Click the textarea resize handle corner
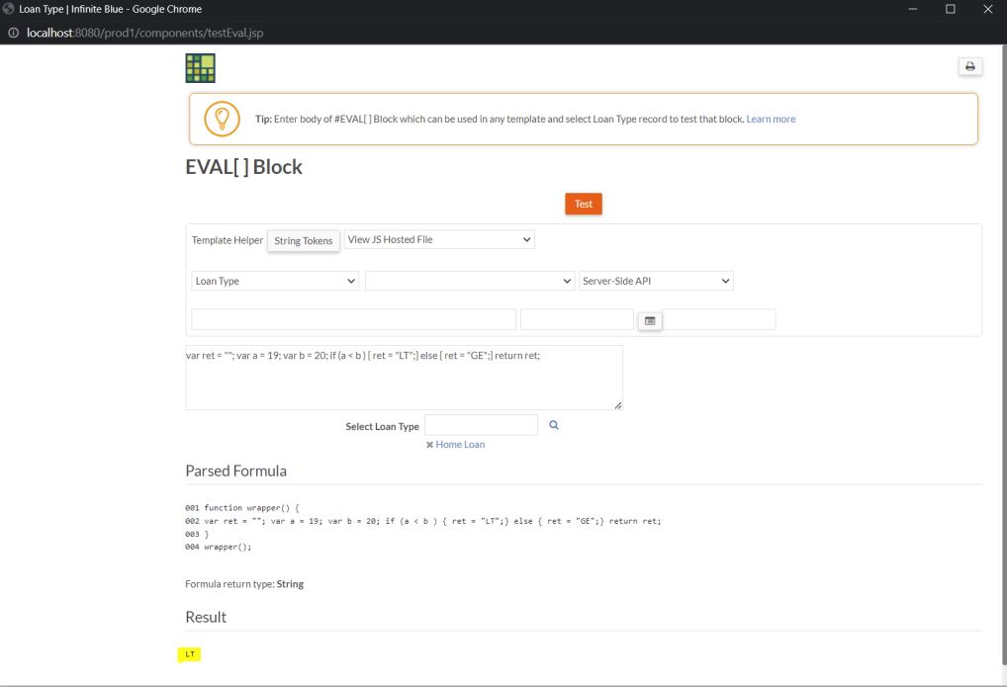Viewport: 1007px width, 687px height. [x=618, y=405]
